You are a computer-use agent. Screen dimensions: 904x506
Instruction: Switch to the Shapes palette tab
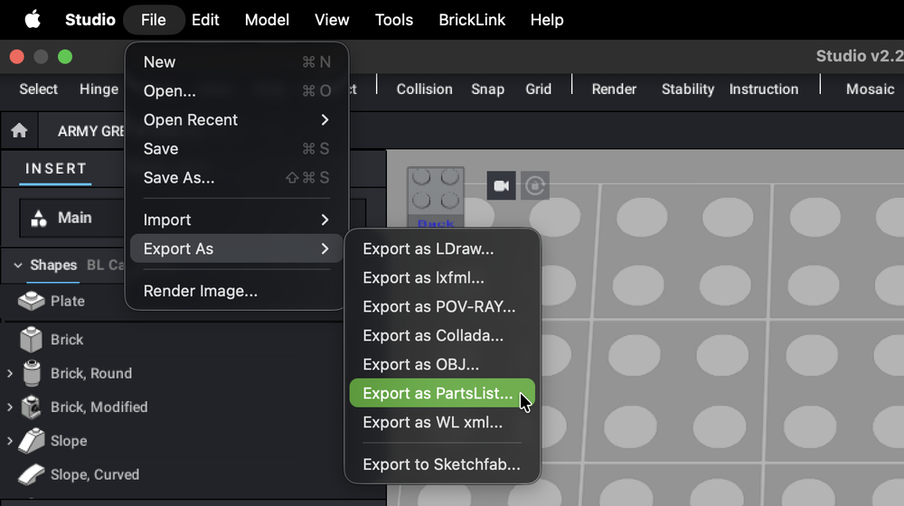click(53, 265)
